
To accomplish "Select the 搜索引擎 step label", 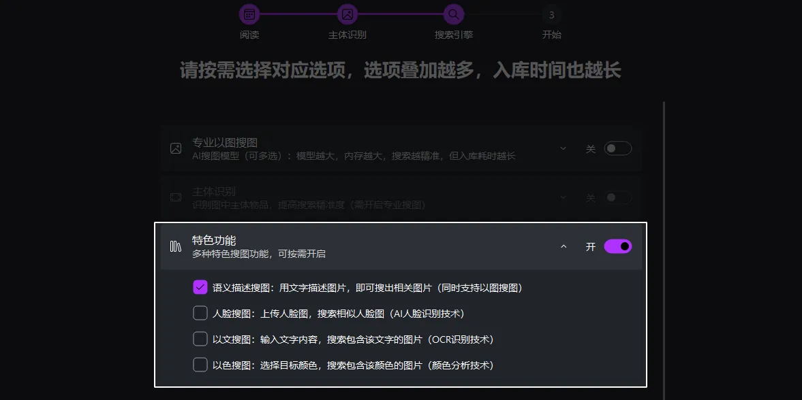I will (453, 35).
